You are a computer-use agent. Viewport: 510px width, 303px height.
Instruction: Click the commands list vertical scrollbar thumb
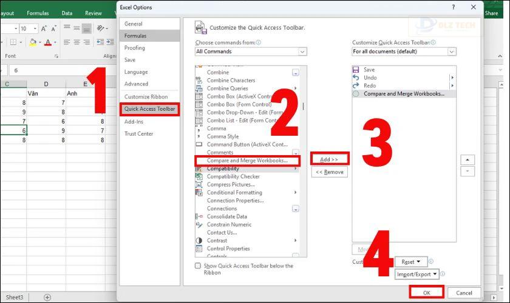click(x=303, y=107)
